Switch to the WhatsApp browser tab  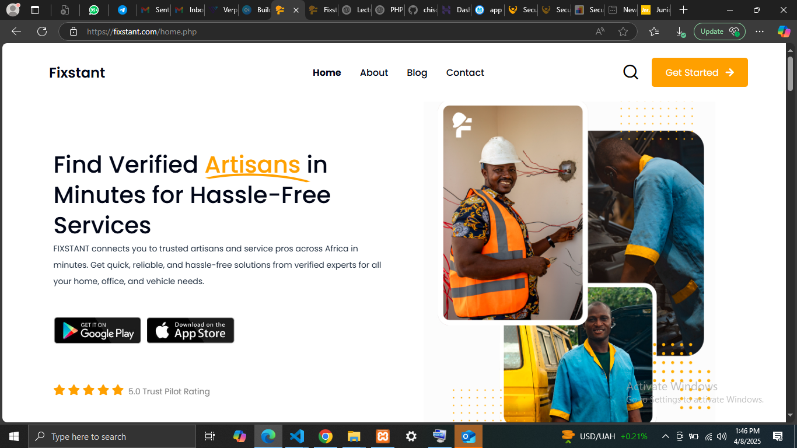pyautogui.click(x=94, y=10)
